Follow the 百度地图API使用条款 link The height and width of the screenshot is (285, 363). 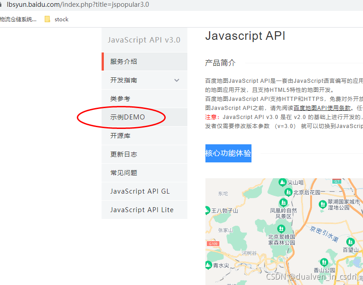coord(322,108)
